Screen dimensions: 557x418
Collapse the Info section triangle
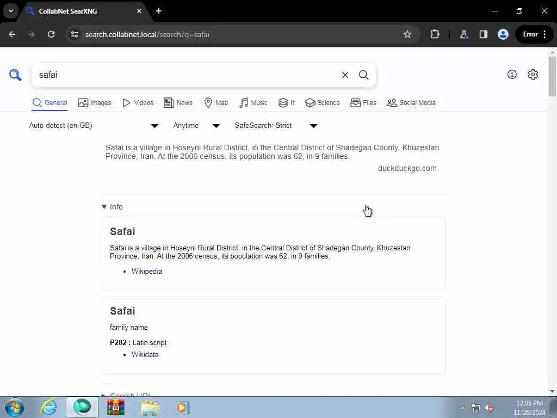104,207
